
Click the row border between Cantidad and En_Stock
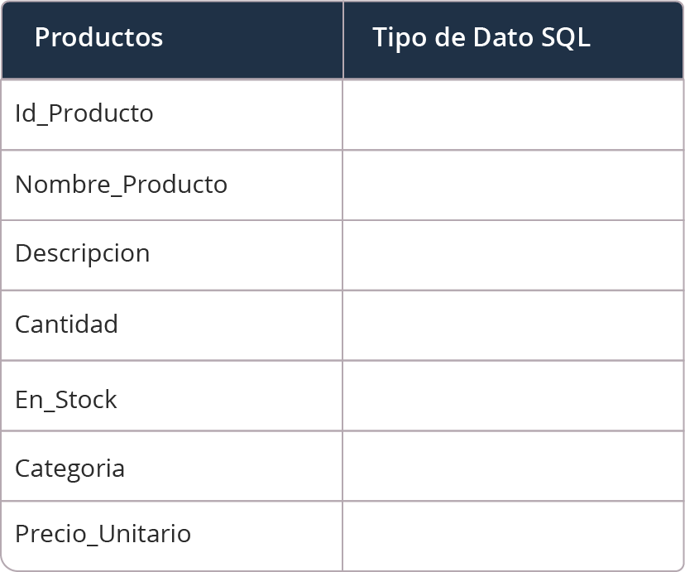[x=342, y=361]
